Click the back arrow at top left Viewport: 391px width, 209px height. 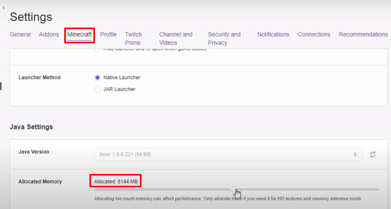pos(4,8)
